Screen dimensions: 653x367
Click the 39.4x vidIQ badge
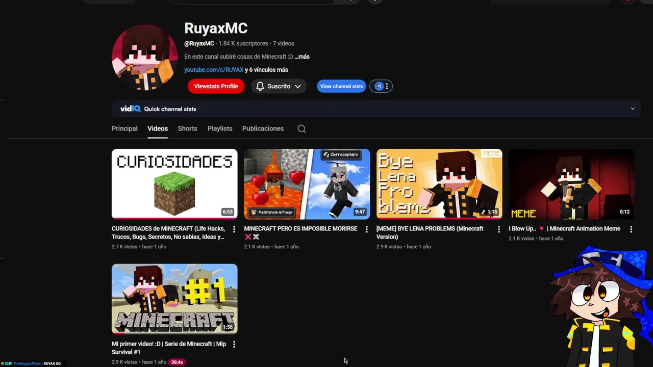click(x=177, y=362)
